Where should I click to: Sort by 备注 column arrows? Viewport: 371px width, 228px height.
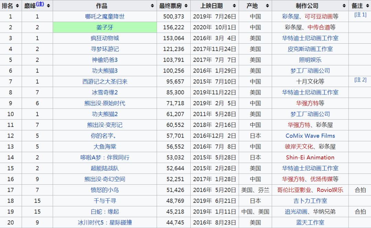pos(368,6)
